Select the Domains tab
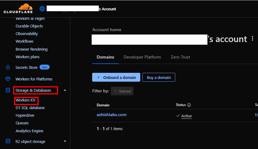Image resolution: width=258 pixels, height=149 pixels. click(105, 57)
